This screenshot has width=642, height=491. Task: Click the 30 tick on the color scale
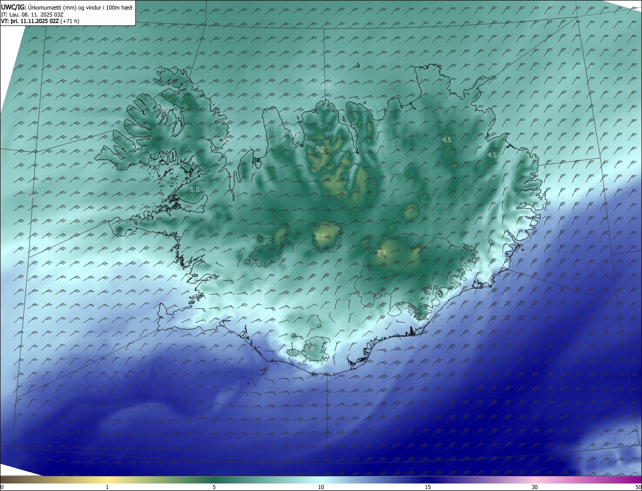pos(535,487)
